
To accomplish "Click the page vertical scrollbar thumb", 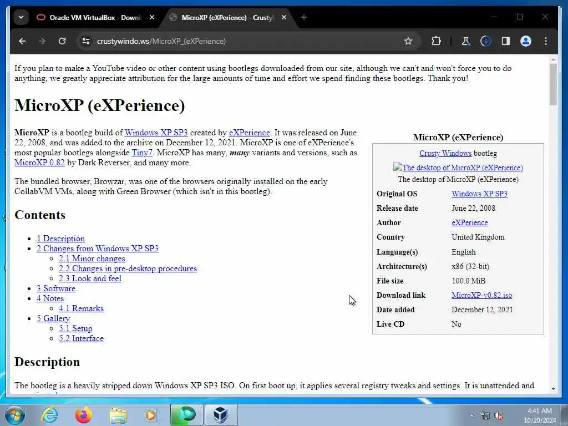I will 553,85.
